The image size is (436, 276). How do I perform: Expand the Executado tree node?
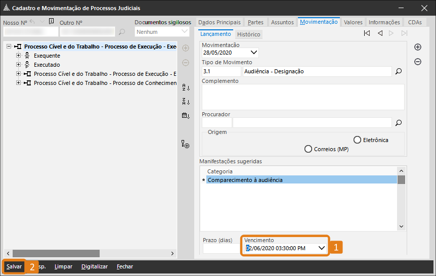[19, 65]
